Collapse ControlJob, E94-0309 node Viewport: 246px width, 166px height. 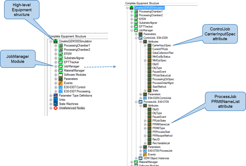[136, 38]
